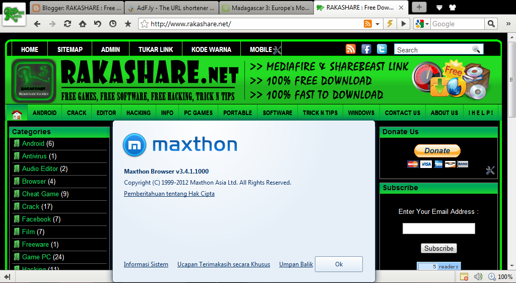Open the CONTACT US page
The image size is (516, 283).
click(x=403, y=112)
